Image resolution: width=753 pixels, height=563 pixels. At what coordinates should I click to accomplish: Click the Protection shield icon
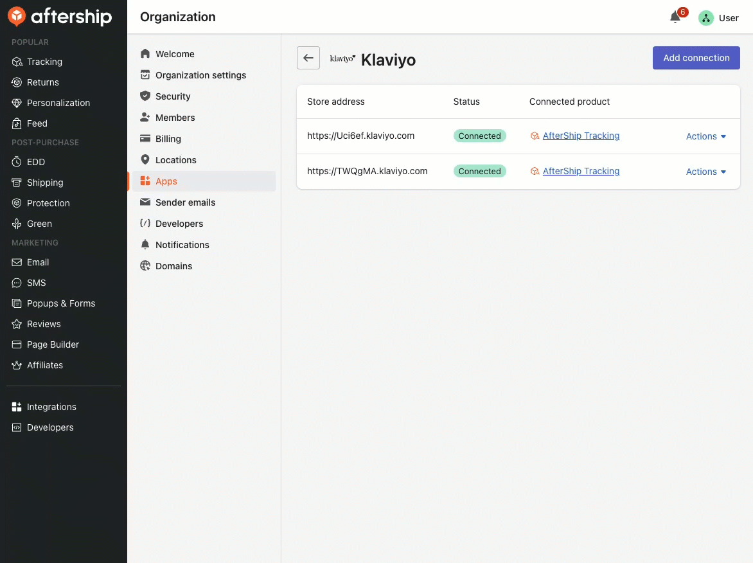(17, 203)
